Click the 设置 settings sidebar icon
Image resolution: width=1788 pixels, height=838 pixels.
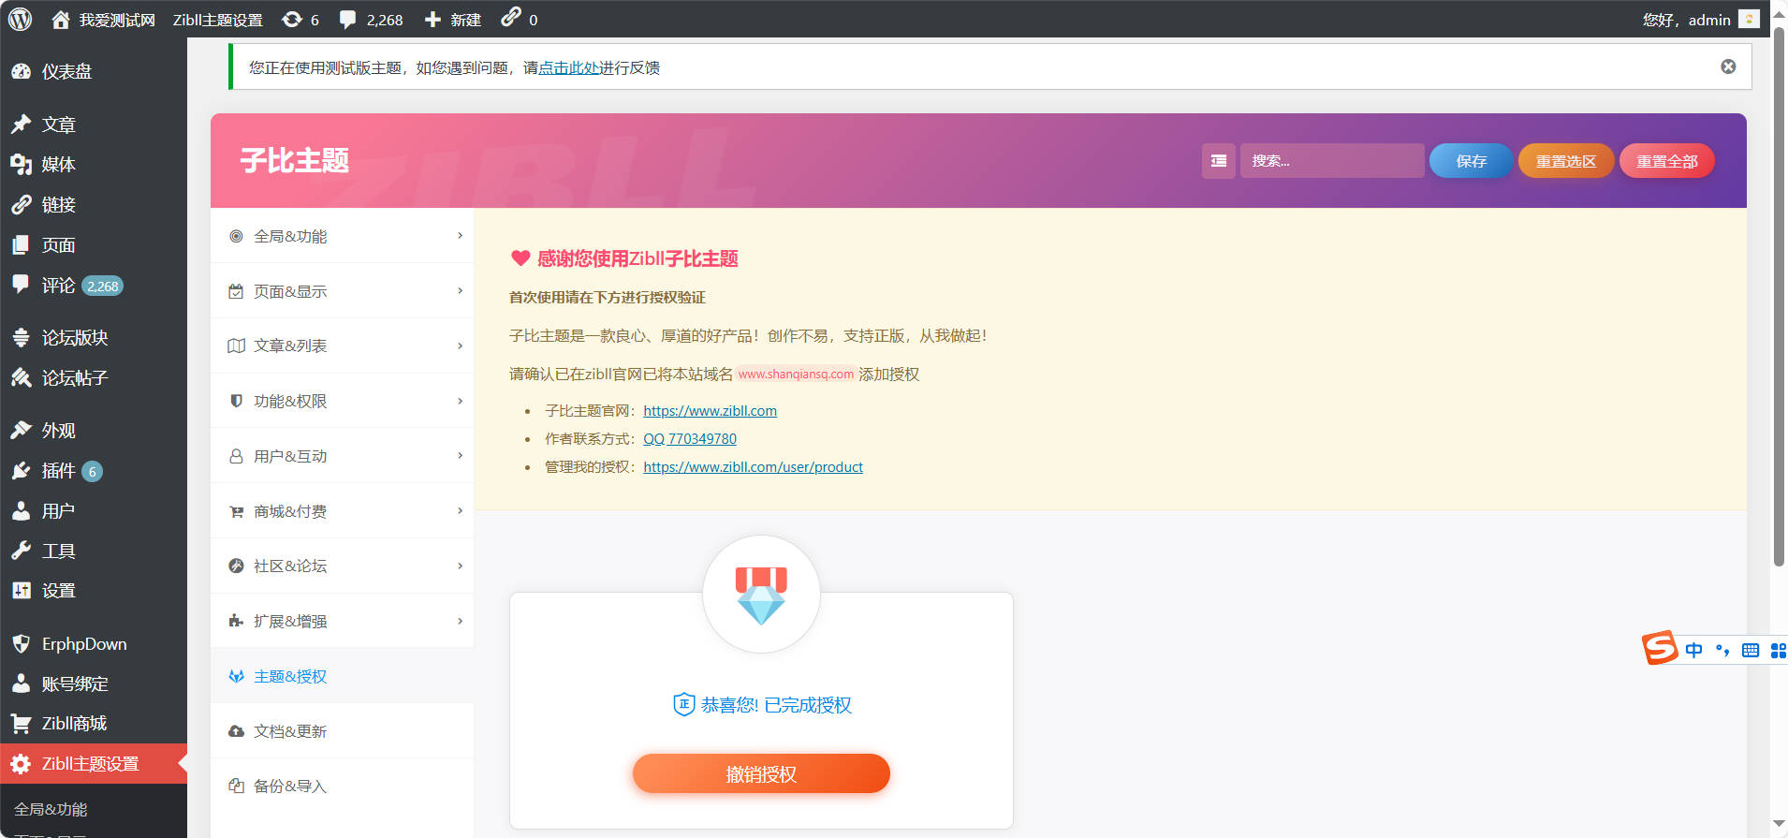(21, 591)
